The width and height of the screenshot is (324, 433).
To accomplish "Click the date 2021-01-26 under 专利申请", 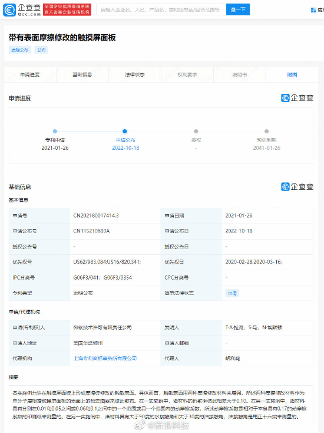I will point(55,148).
